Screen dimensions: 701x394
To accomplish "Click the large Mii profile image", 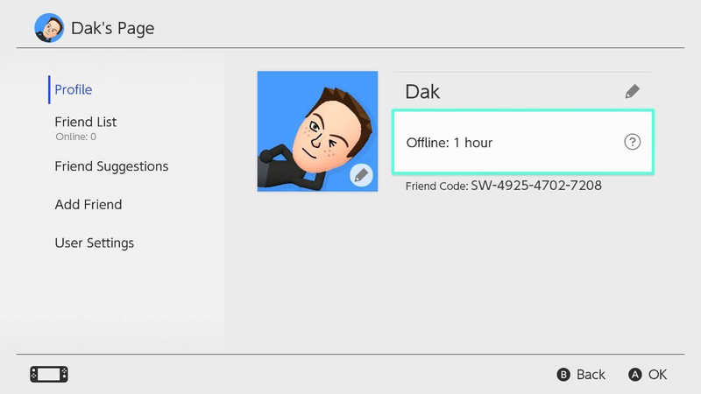I will tap(317, 131).
